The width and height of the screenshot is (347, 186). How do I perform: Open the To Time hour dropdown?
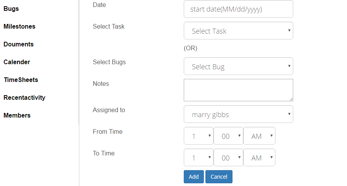(x=198, y=157)
